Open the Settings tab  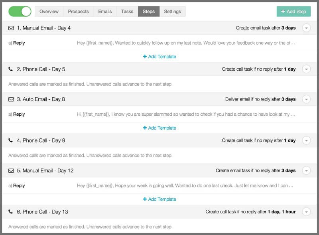(x=172, y=12)
